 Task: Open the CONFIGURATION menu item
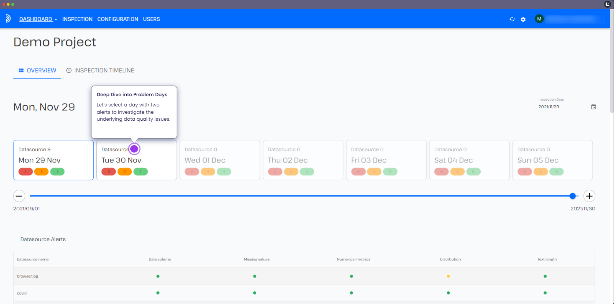(118, 19)
